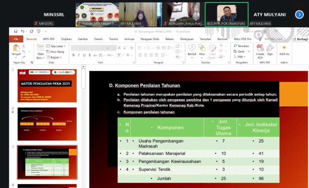The height and width of the screenshot is (188, 309).
Task: Switch to Animasi tab
Action: coord(129,39)
